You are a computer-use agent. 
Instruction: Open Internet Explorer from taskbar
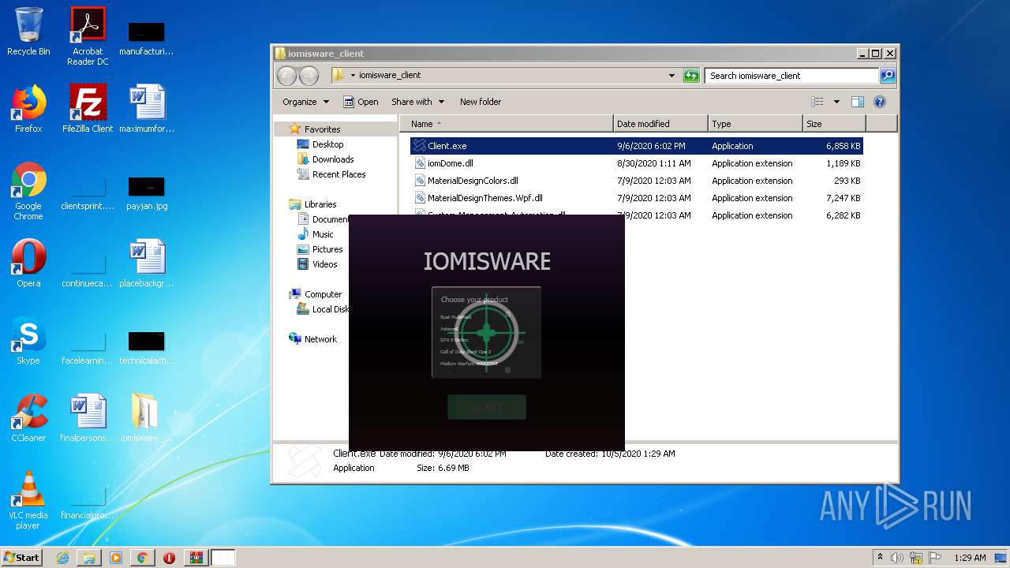coord(62,558)
